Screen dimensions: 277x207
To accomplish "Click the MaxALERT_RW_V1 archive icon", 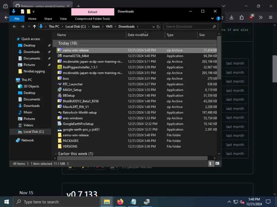I will pos(60,107).
